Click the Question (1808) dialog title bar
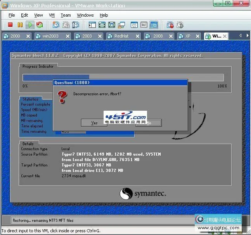This screenshot has width=251, height=235. click(x=120, y=82)
